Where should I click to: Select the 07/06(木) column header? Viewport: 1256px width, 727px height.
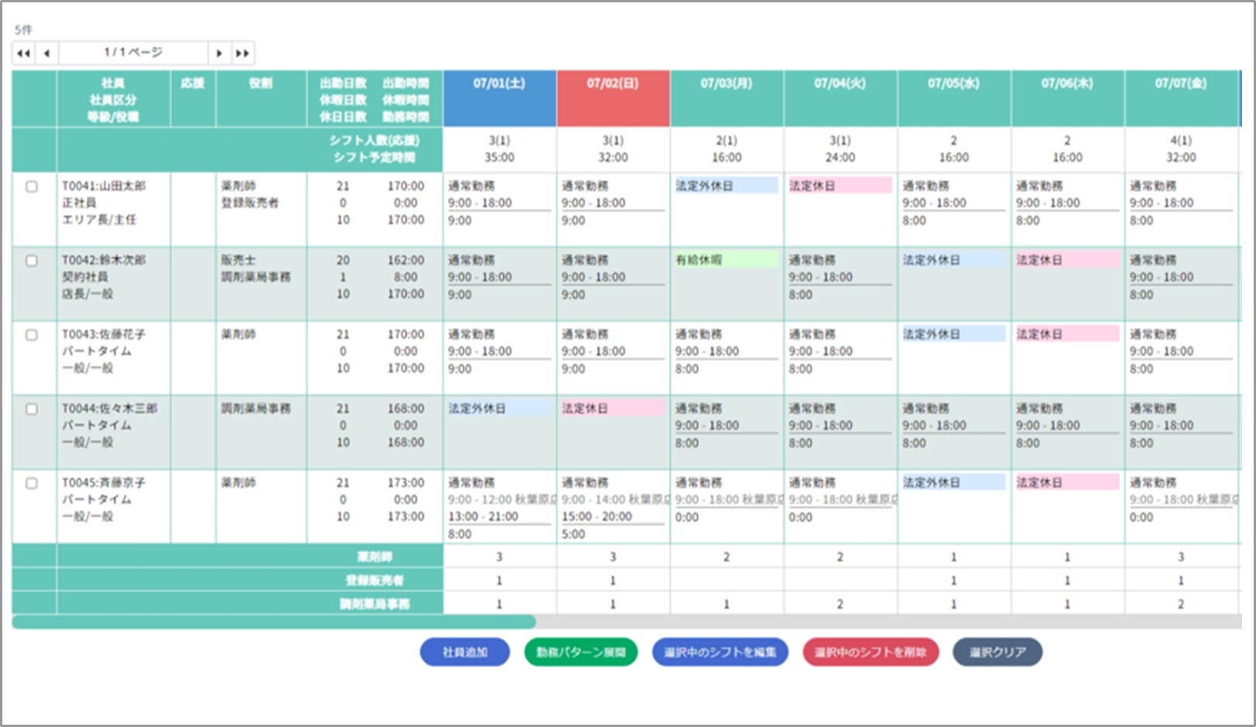[1068, 98]
